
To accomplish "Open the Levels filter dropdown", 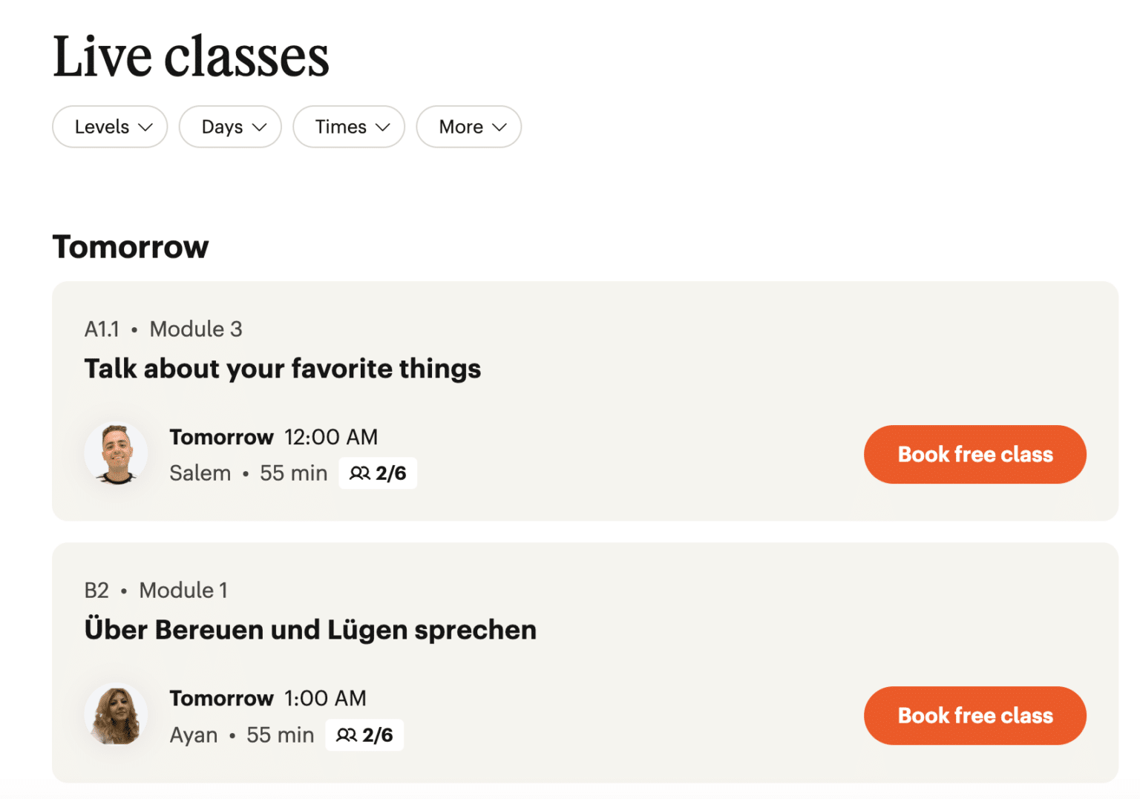I will [x=109, y=127].
